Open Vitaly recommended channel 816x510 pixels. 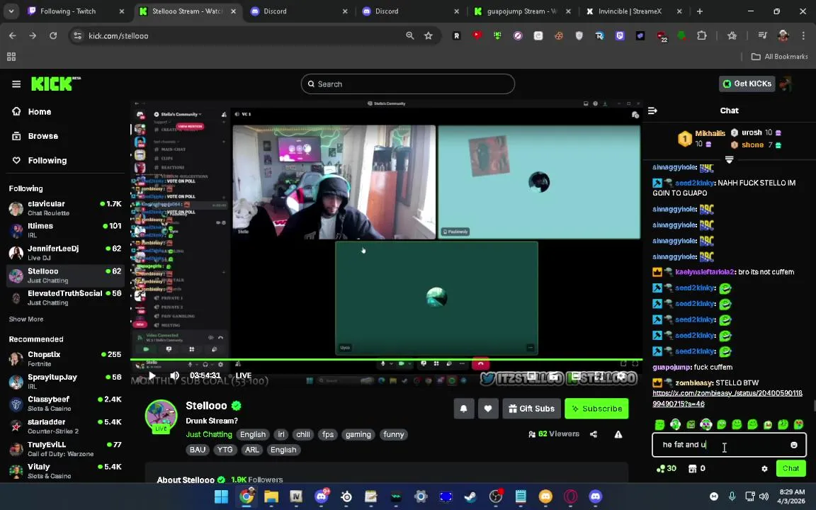pos(66,471)
